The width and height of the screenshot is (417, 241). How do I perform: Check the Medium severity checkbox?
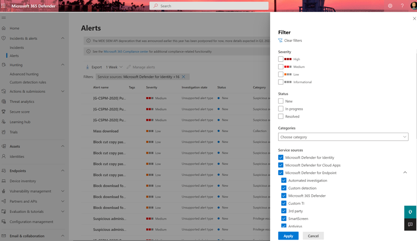point(281,67)
